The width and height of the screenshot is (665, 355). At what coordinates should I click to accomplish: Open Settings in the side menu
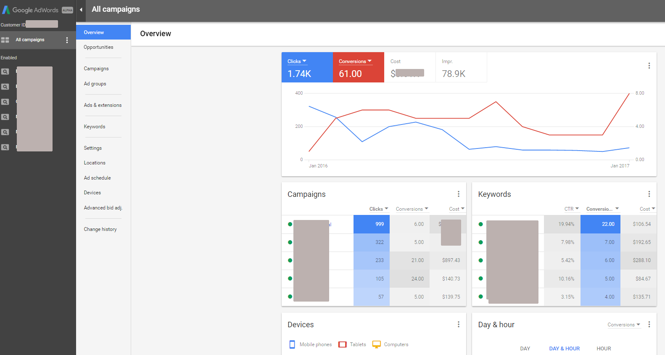point(93,148)
